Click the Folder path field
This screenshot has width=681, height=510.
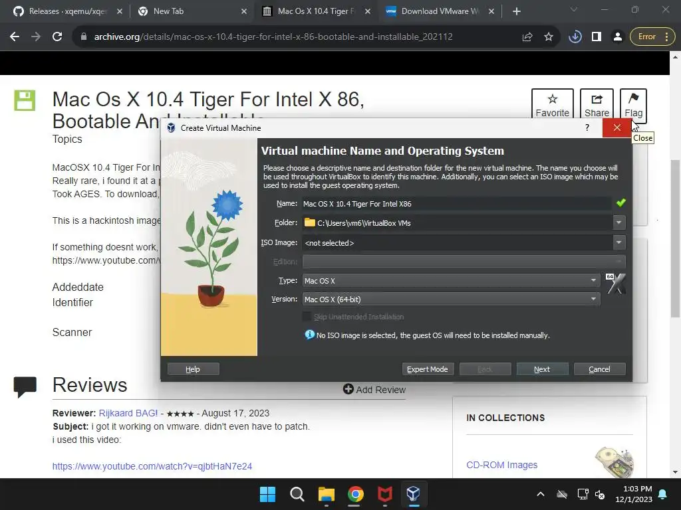pyautogui.click(x=457, y=223)
